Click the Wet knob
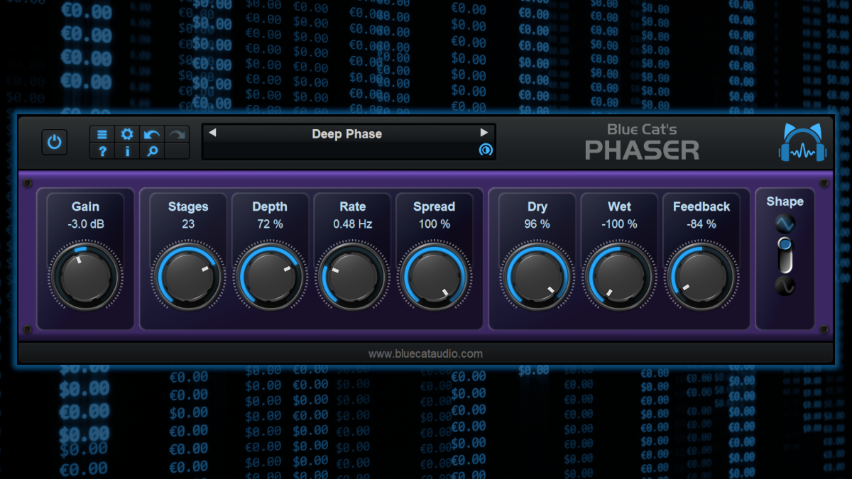Viewport: 852px width, 479px height. click(x=620, y=277)
